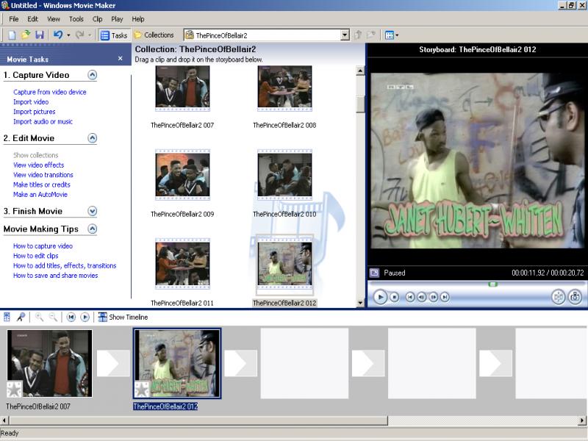Click the video effect star on clip 012
Viewport: 588px width, 441px height.
[142, 390]
